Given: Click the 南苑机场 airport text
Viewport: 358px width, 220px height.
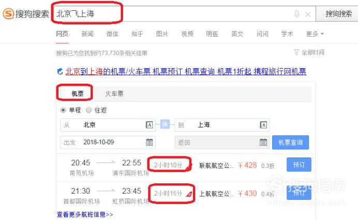Looking at the screenshot, I should 82,173.
